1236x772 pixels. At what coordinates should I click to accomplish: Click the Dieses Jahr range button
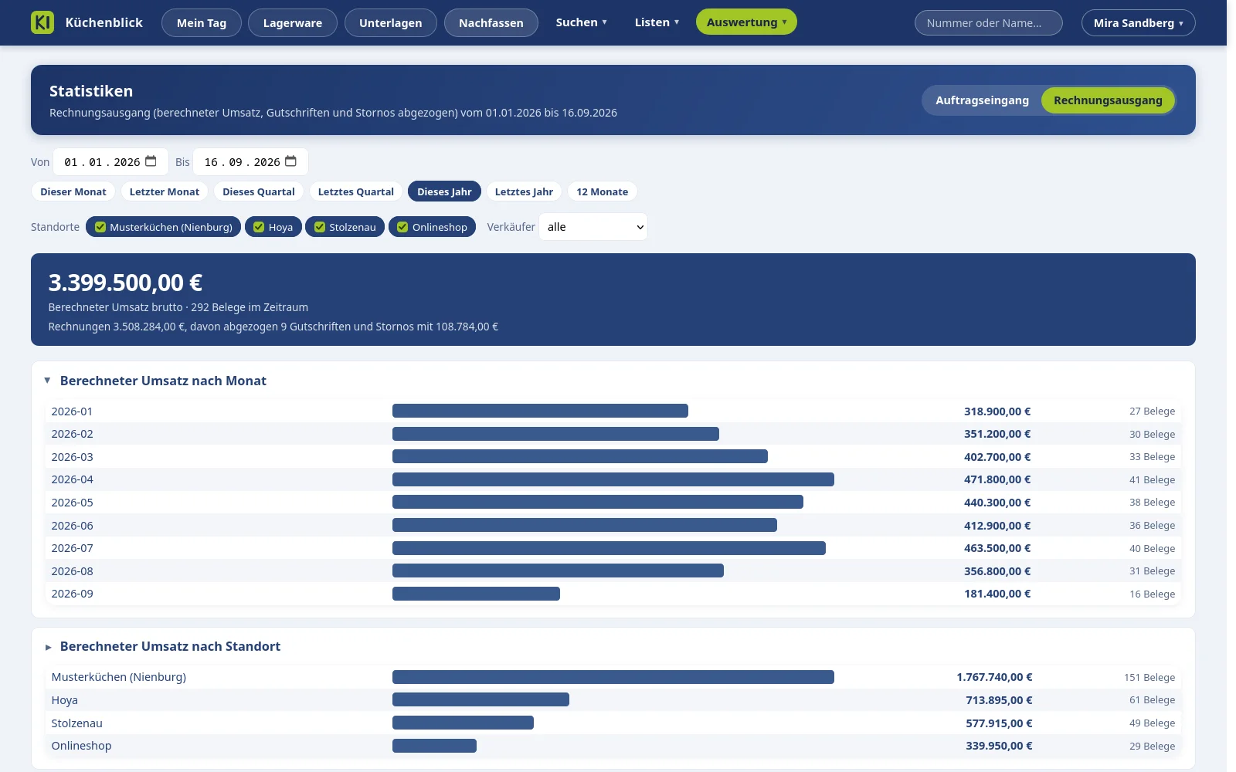[444, 191]
